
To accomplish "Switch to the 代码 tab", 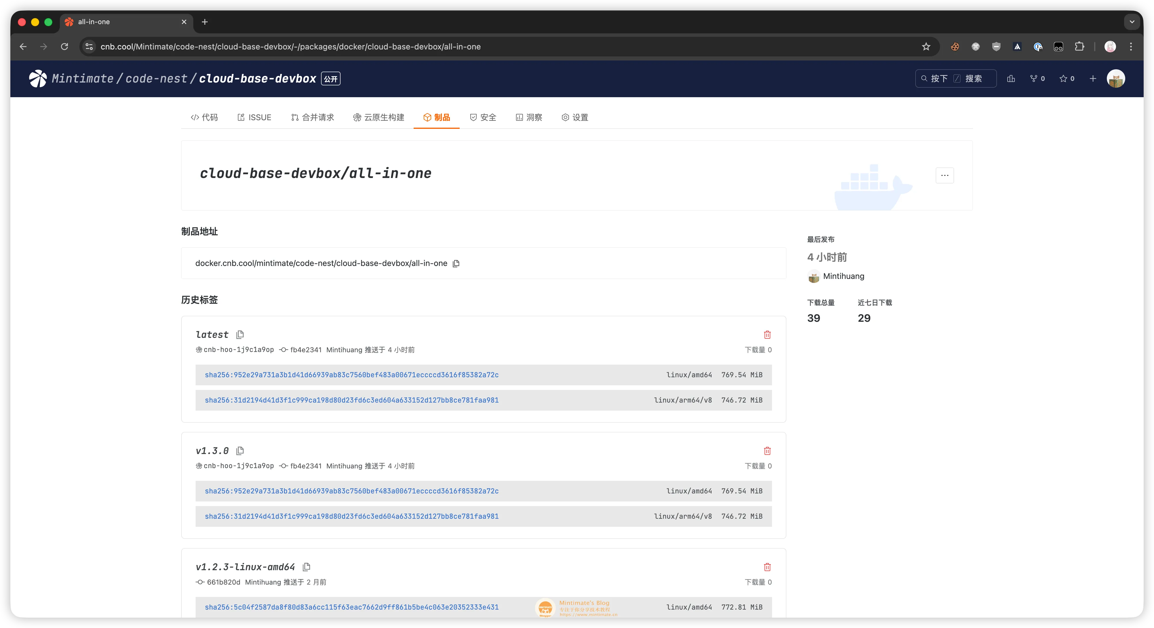I will pos(204,117).
